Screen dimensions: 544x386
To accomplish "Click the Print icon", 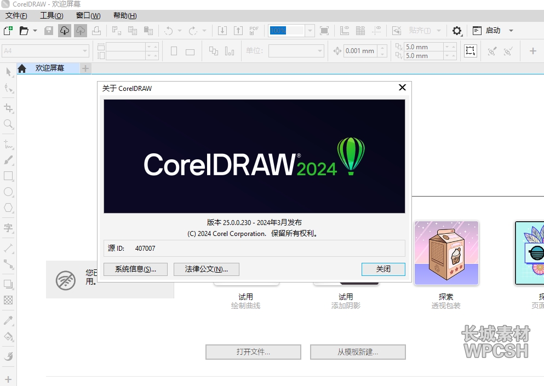I will (96, 31).
